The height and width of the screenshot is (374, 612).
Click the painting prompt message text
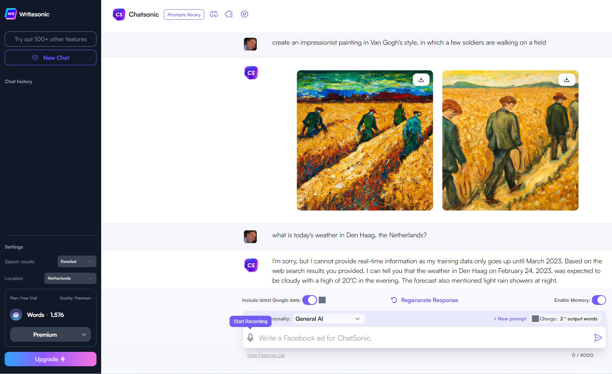[x=409, y=42]
